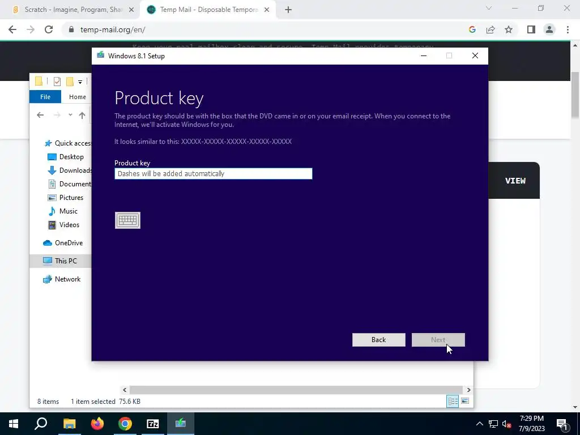Open OneDrive in navigation pane

pos(63,243)
